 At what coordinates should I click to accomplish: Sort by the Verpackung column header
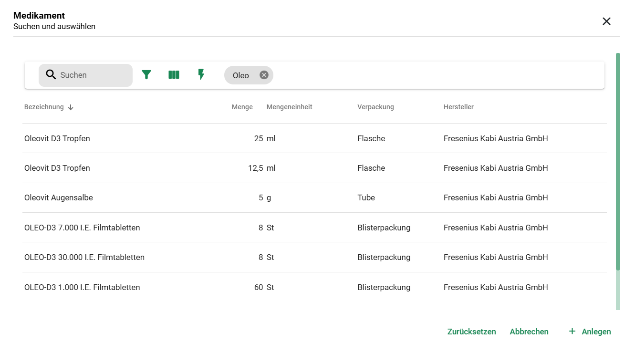375,107
